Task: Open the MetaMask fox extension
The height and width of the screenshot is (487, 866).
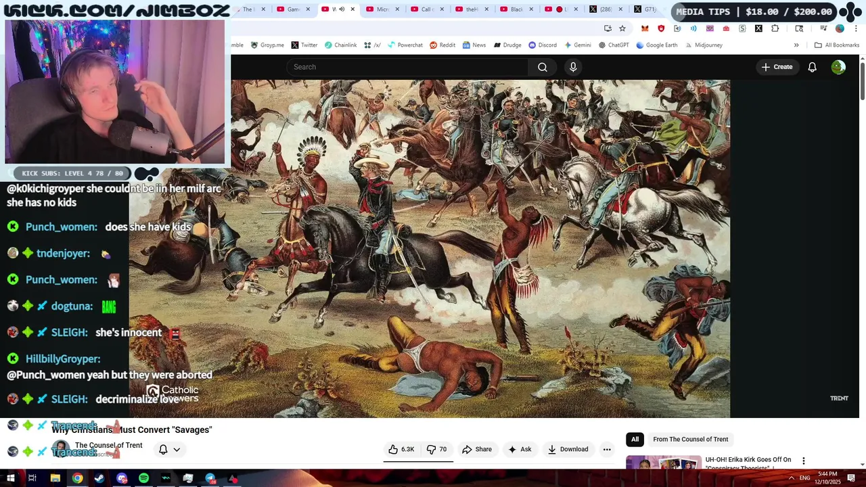Action: (645, 28)
